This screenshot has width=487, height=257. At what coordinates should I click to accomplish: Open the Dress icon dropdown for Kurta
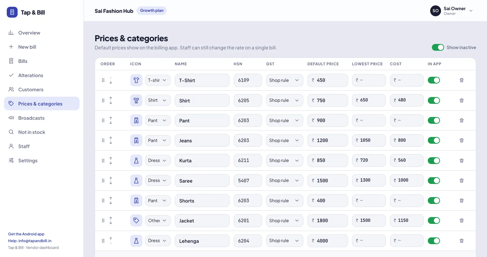click(158, 160)
